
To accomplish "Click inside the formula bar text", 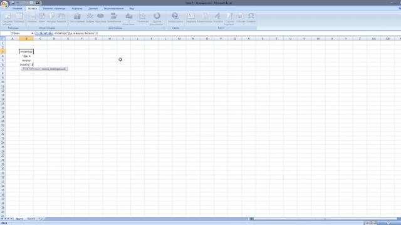I will [x=76, y=33].
